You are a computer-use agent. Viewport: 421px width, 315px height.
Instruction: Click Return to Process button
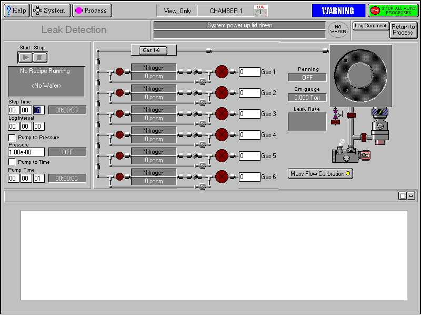click(403, 30)
